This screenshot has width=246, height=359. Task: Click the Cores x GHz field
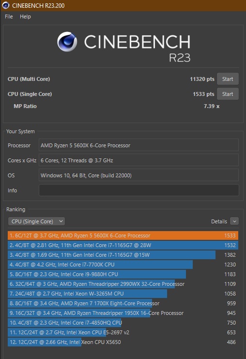(x=138, y=160)
